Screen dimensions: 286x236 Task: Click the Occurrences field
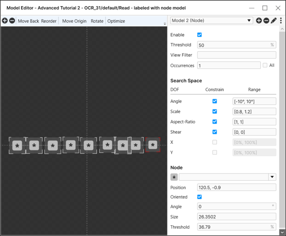[229, 65]
